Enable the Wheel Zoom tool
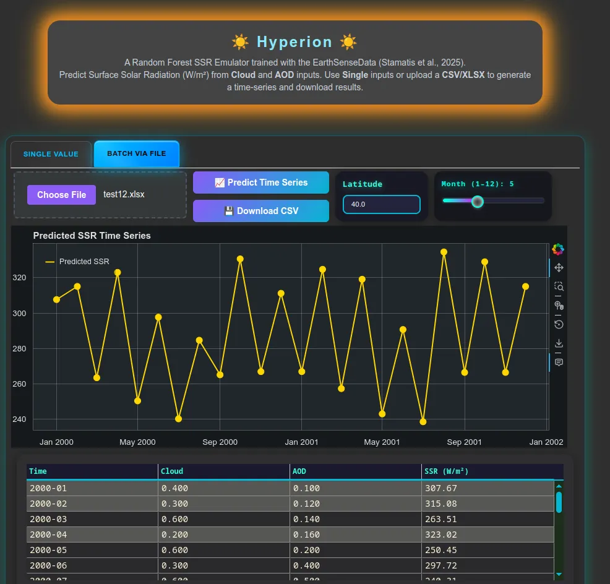Image resolution: width=610 pixels, height=584 pixels. [559, 306]
